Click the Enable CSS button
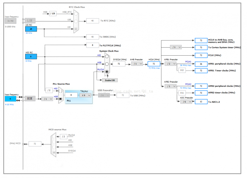This screenshot has width=247, height=178. pos(110,80)
